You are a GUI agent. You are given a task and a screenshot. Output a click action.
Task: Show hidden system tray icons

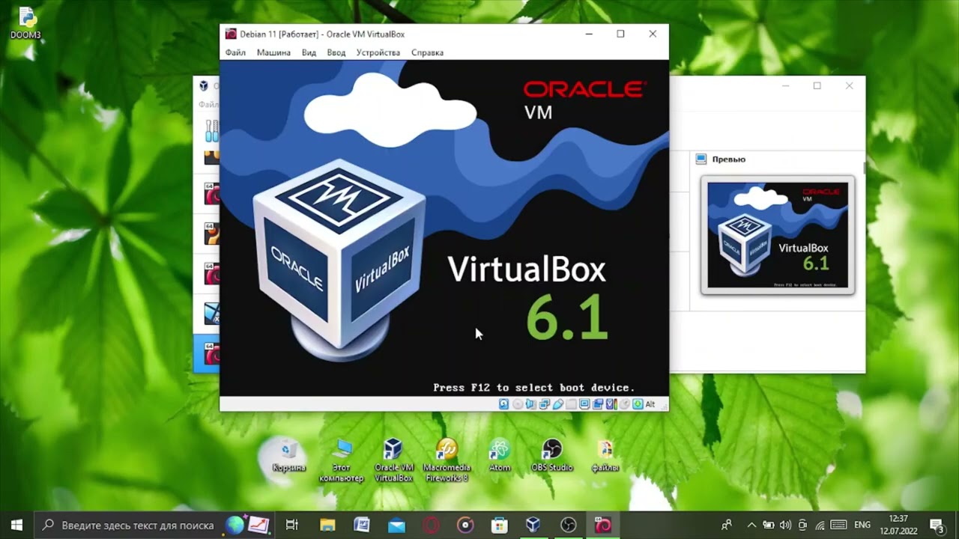click(x=751, y=525)
